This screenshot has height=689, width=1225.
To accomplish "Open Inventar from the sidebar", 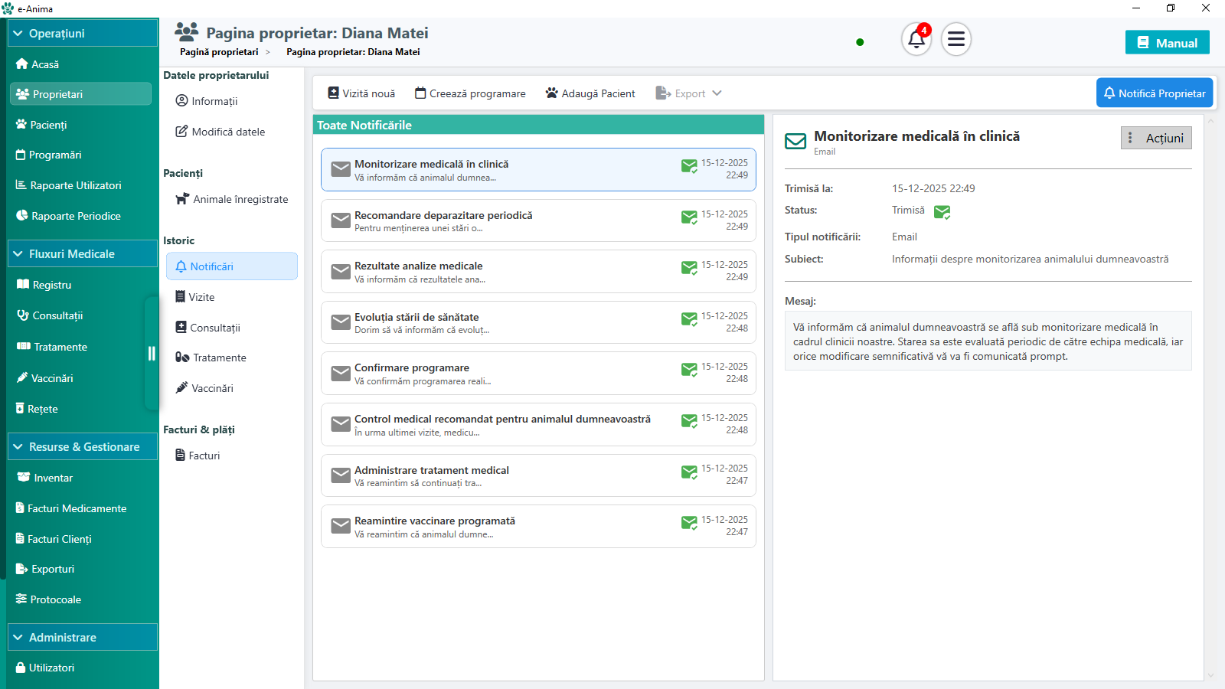I will click(x=53, y=478).
